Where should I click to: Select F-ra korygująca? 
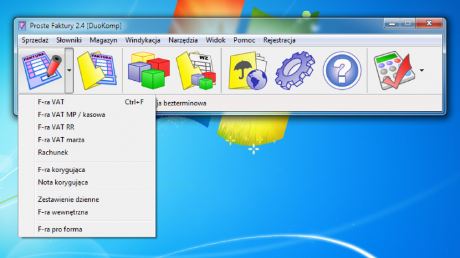87,169
